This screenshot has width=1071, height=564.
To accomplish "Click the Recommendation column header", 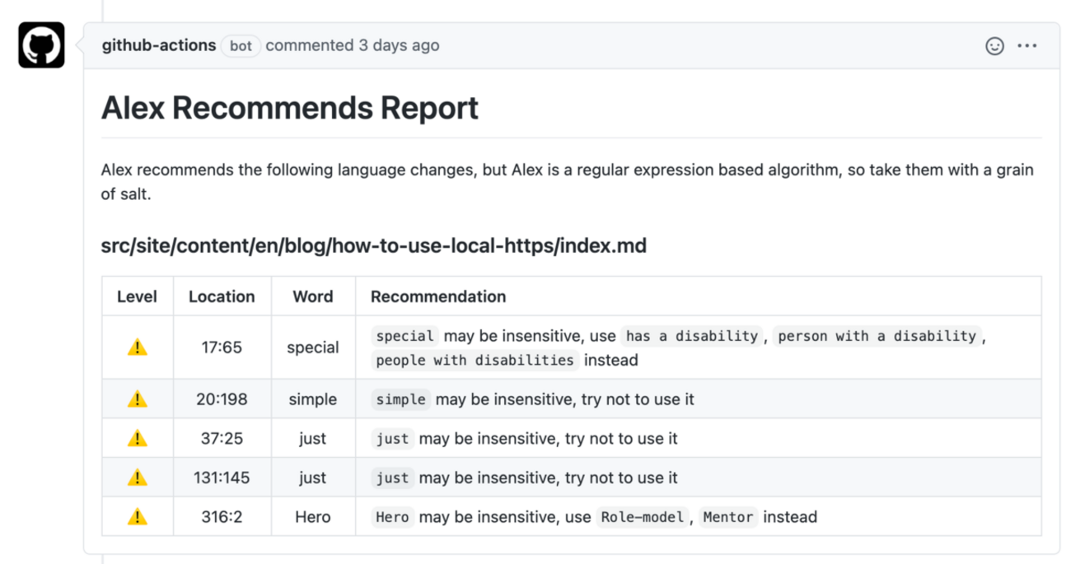I will [438, 296].
